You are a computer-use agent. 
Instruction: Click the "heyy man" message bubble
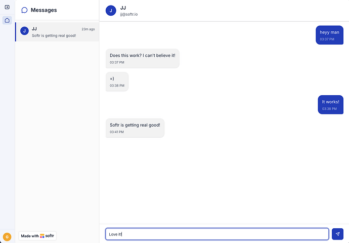pyautogui.click(x=329, y=35)
